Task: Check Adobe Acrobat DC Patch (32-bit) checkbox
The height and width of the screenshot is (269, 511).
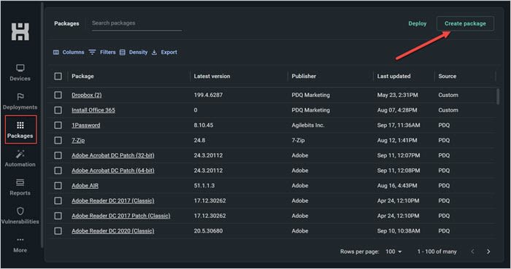Action: (58, 155)
